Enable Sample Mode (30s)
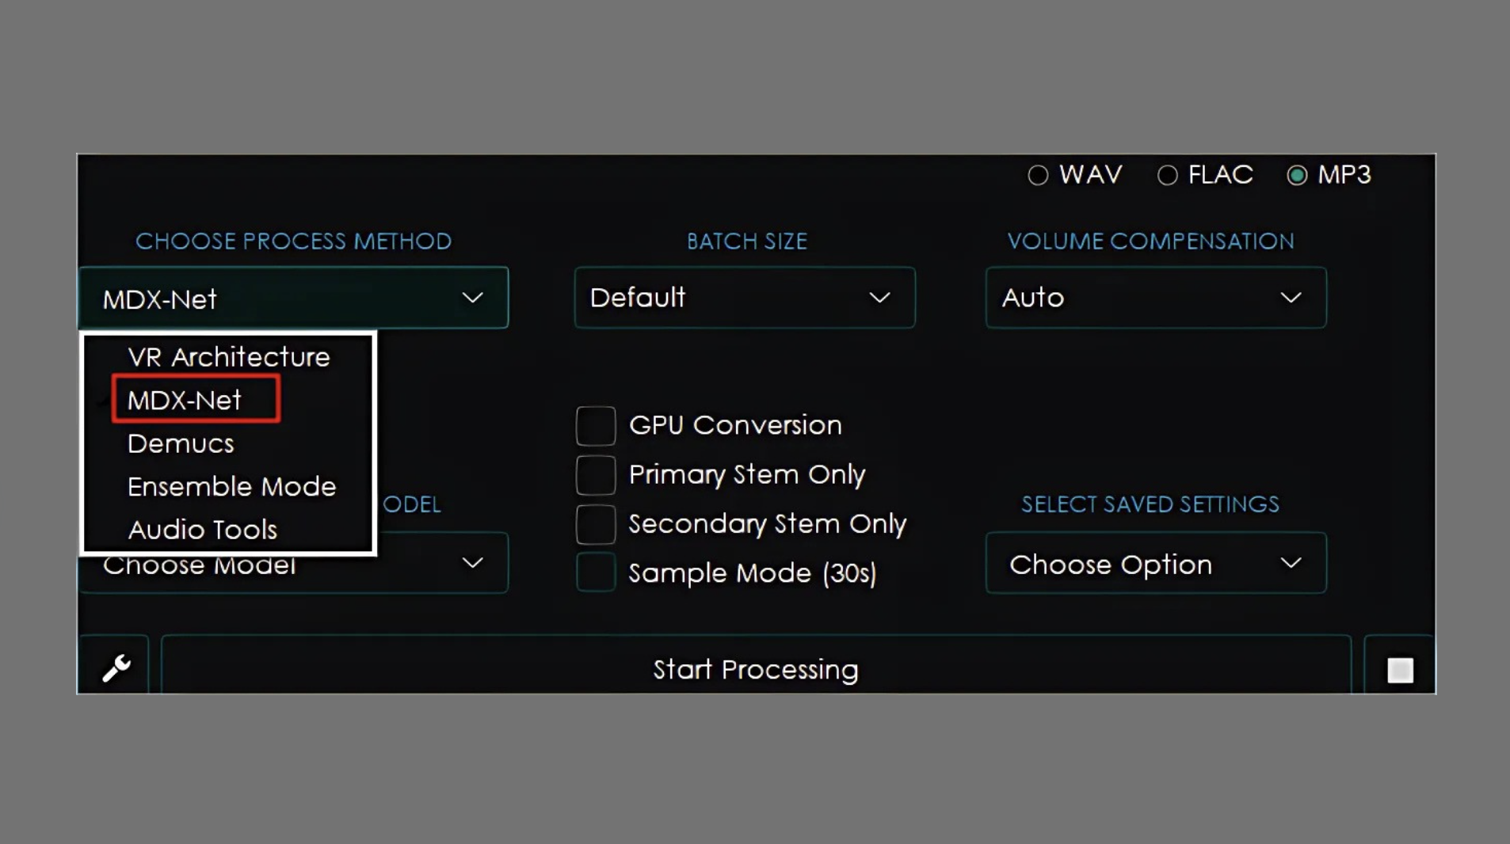Screen dimensions: 1510x844 click(x=596, y=572)
